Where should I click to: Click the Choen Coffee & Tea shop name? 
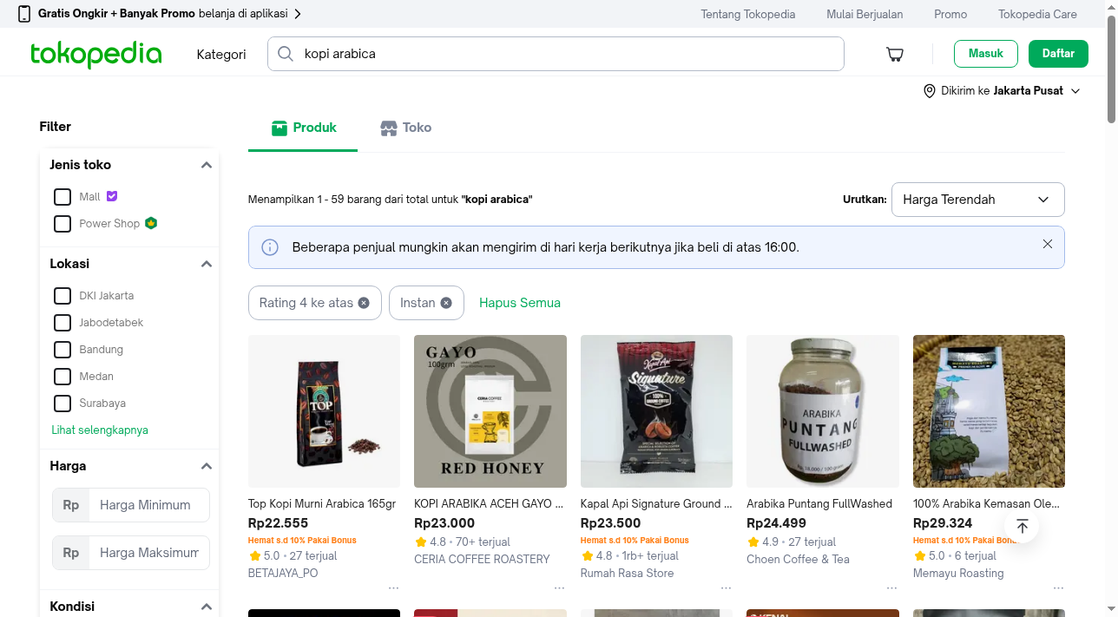[798, 559]
